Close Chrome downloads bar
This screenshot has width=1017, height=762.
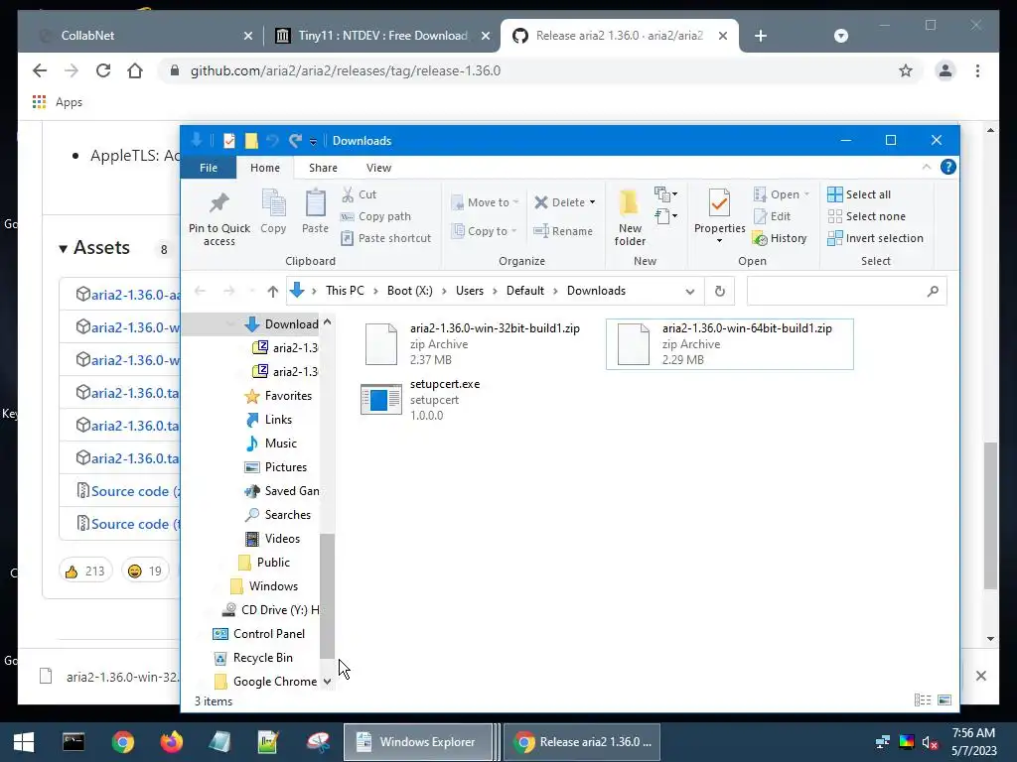point(980,676)
